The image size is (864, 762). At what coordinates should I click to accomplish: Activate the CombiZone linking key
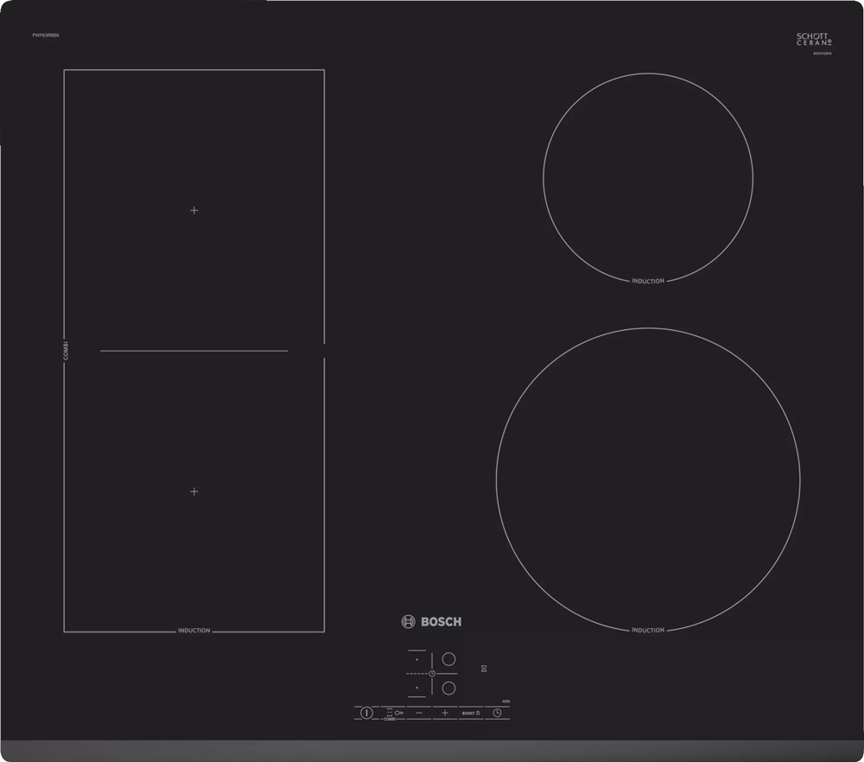(394, 713)
